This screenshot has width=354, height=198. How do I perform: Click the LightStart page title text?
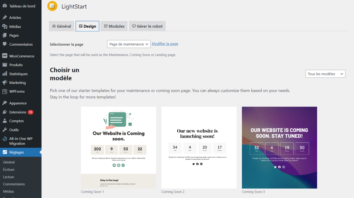click(74, 6)
